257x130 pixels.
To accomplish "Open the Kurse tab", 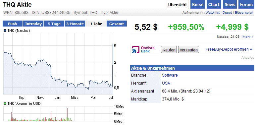I will pyautogui.click(x=198, y=5).
